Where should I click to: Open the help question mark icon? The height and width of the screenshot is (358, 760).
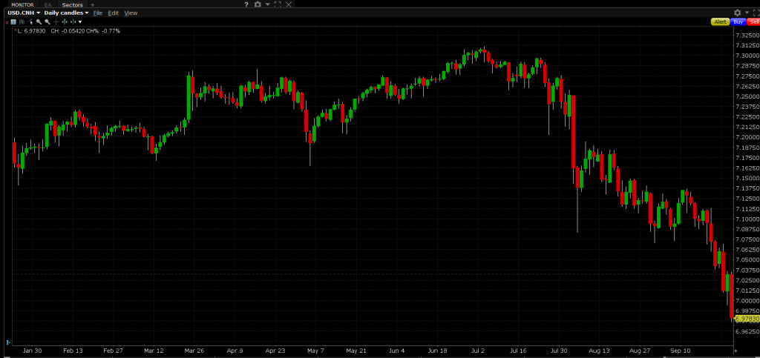[x=246, y=4]
